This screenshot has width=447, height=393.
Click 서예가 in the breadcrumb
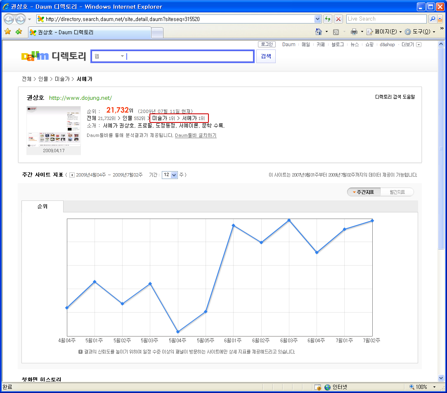(x=84, y=79)
